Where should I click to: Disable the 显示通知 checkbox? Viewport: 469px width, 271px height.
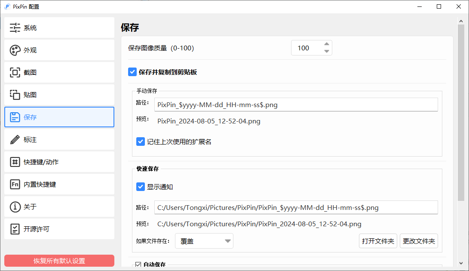point(140,187)
